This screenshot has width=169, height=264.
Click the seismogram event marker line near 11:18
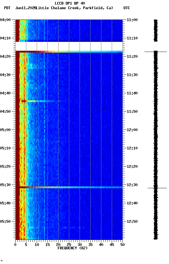click(156, 52)
